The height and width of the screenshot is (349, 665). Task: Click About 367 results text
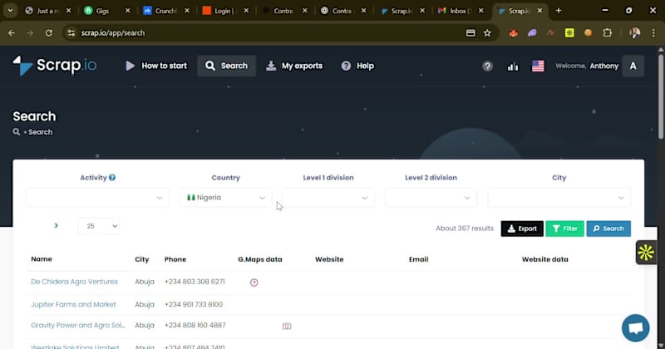(465, 229)
